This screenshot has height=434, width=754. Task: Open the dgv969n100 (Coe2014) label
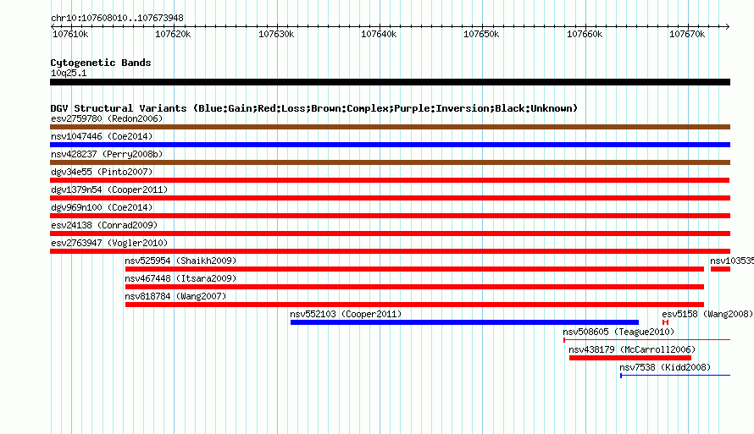tap(102, 207)
